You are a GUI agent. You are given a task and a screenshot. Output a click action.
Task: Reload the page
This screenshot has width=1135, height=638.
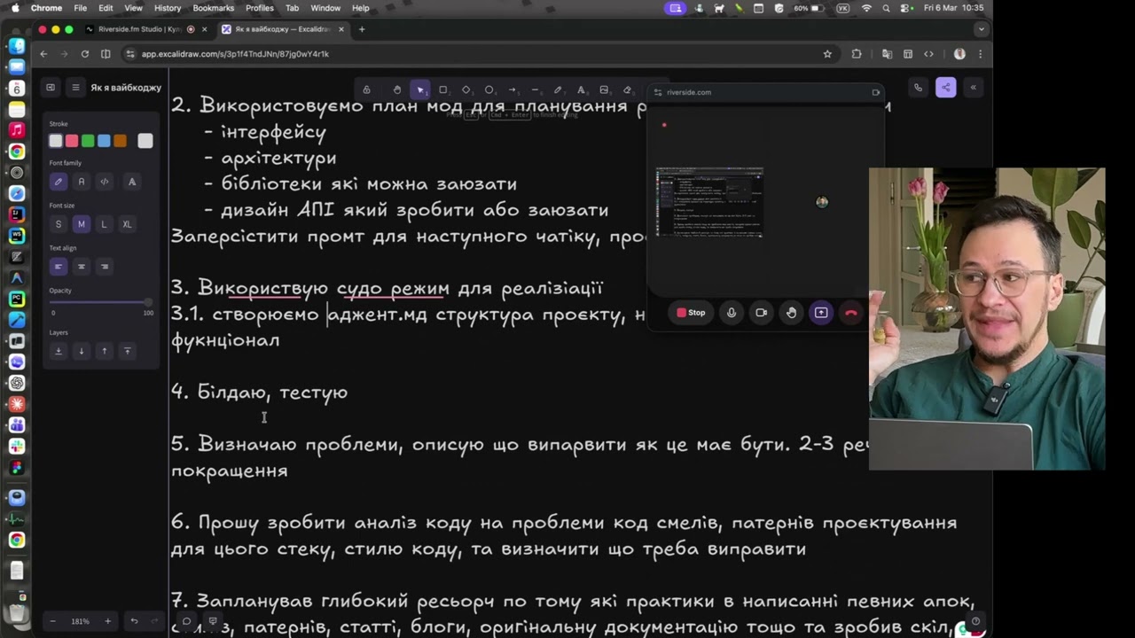84,54
